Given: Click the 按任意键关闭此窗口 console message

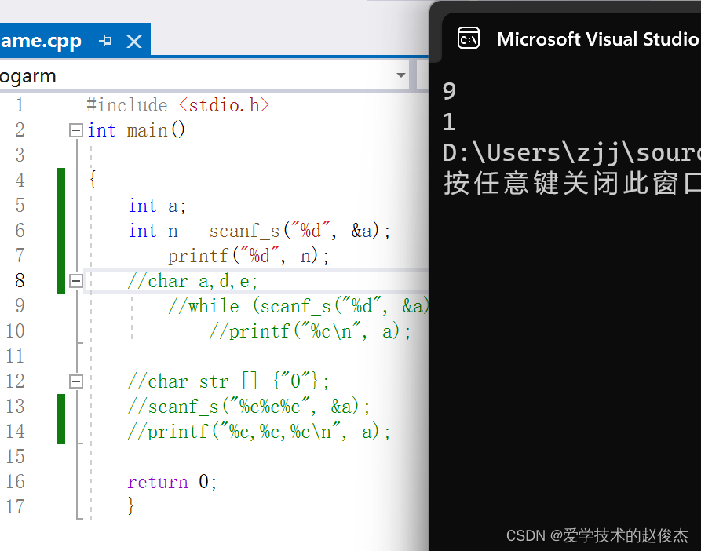Looking at the screenshot, I should tap(571, 183).
